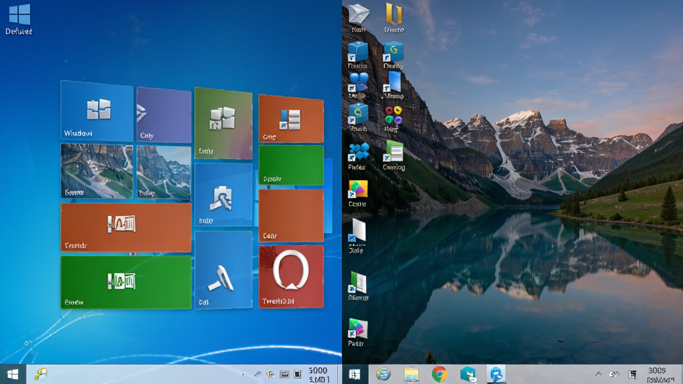The image size is (683, 384).
Task: Click the 5000 clock on the left taskbar
Action: 319,375
